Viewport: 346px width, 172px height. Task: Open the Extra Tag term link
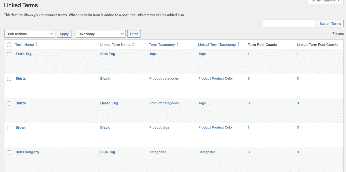click(23, 54)
